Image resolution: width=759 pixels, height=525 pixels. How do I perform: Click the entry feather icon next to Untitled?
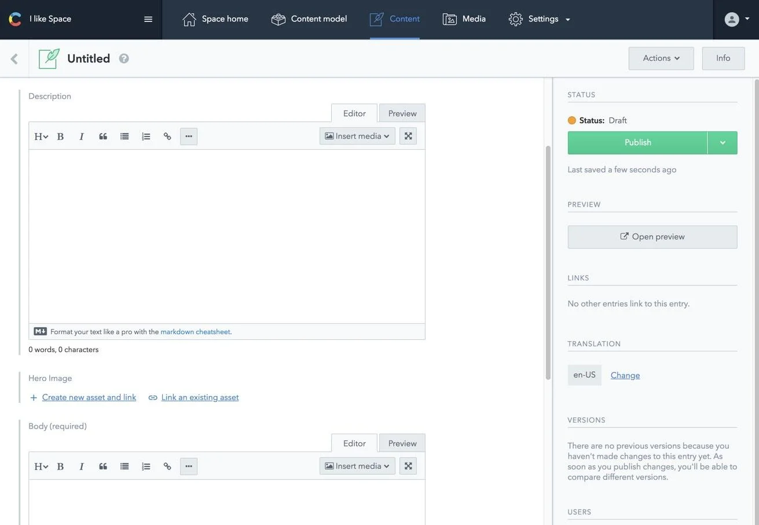(49, 58)
